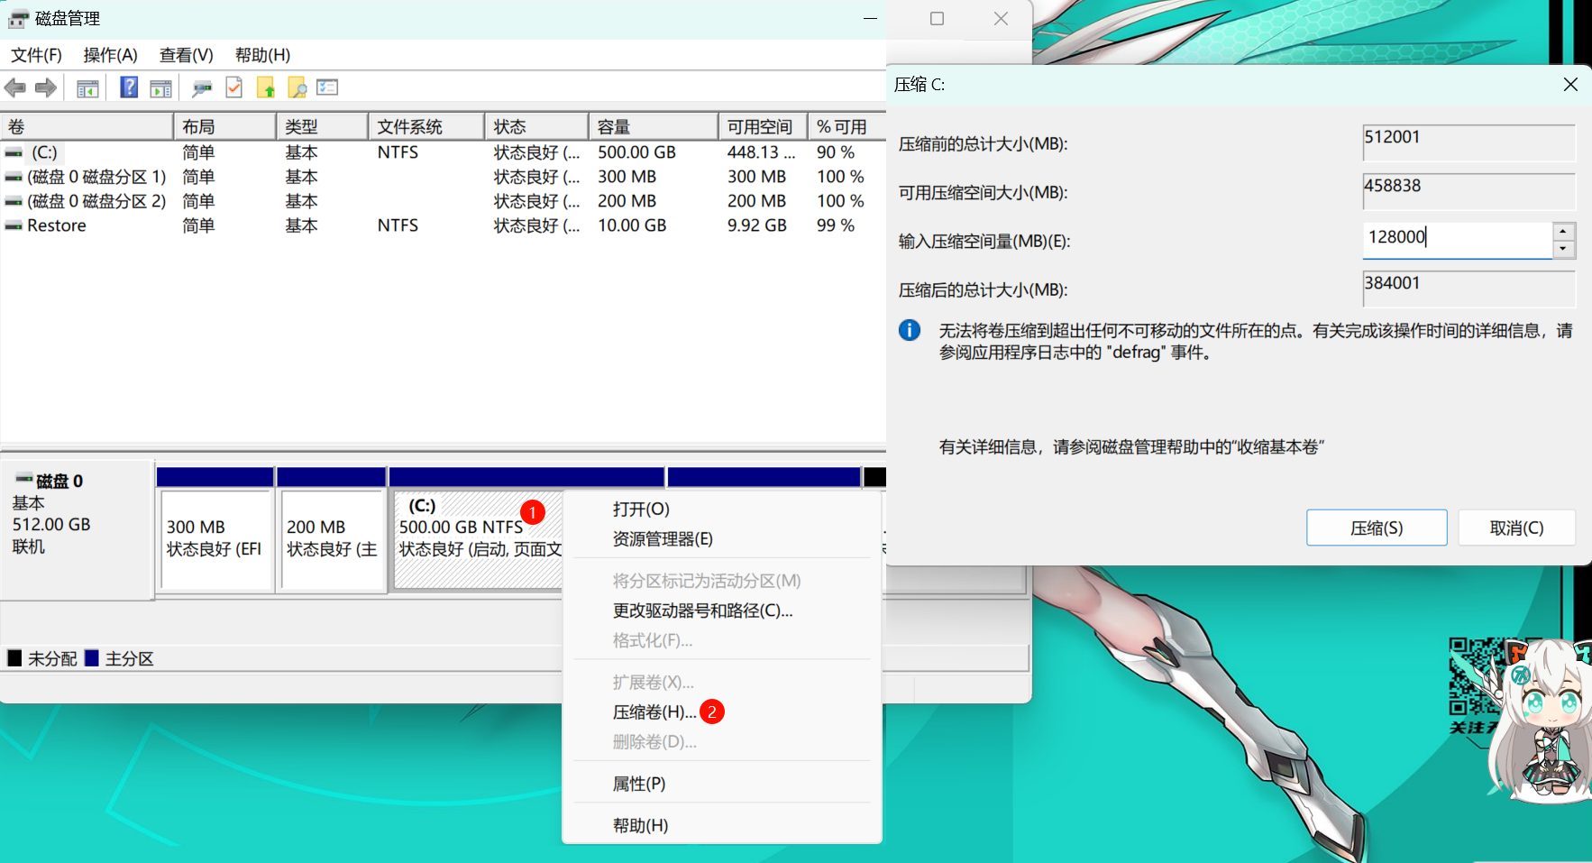Select the (C:) 500.00 GB NTFS partition block

coord(479,539)
